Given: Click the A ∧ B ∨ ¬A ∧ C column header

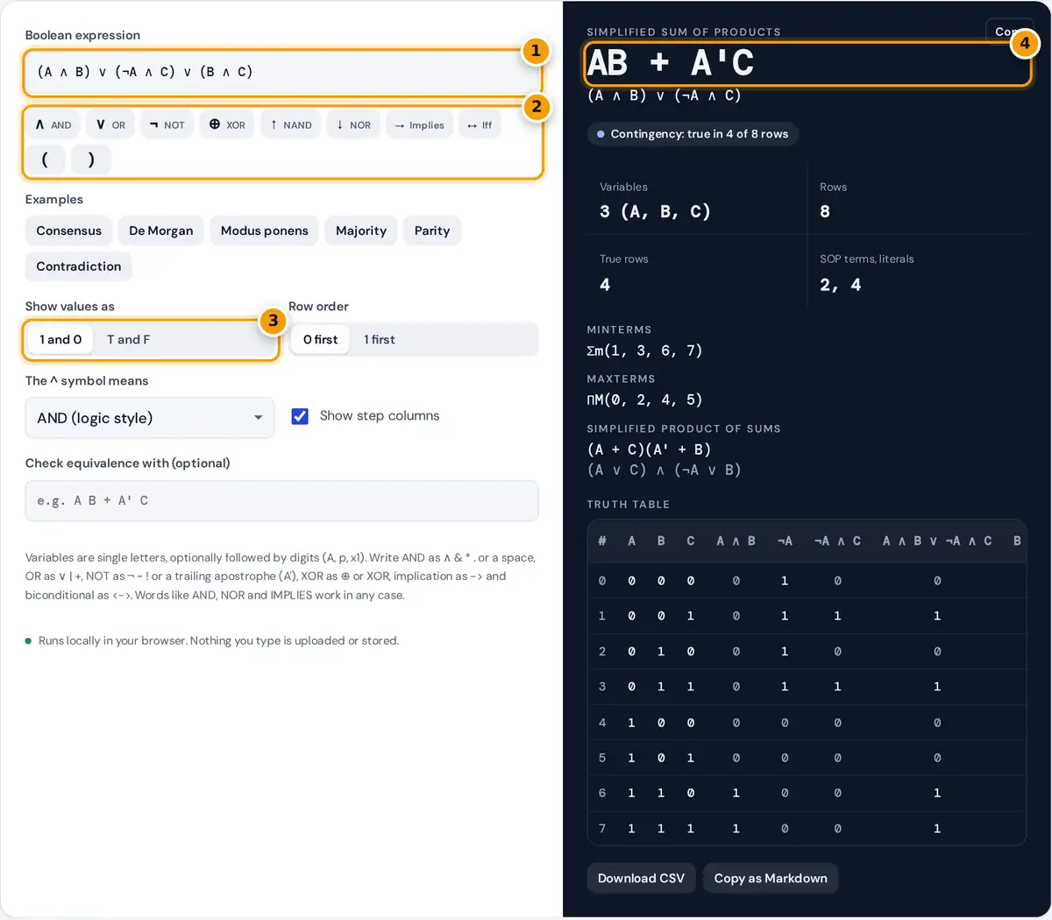Looking at the screenshot, I should coord(937,541).
